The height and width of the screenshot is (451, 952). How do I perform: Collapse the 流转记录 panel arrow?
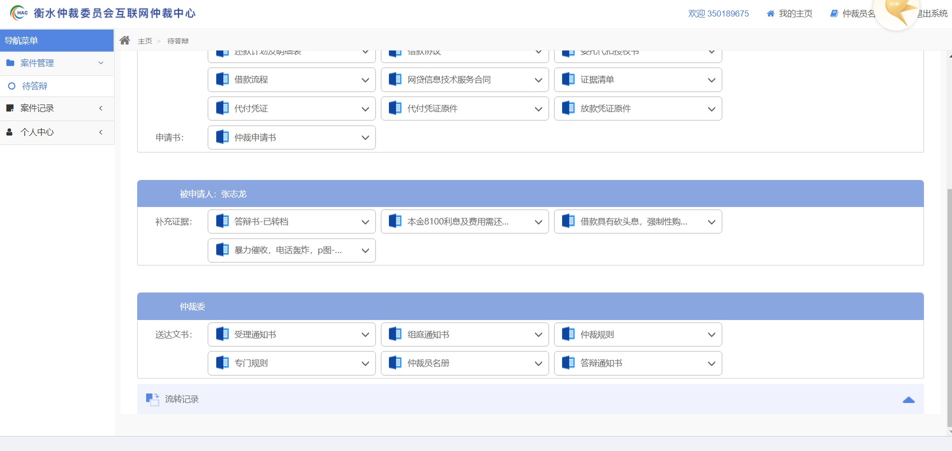(908, 399)
